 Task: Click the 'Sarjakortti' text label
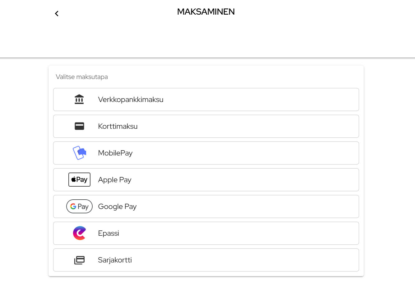click(115, 260)
